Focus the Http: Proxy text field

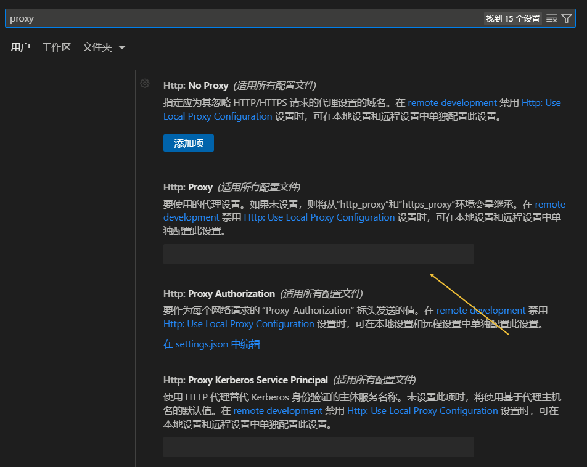[x=318, y=254]
